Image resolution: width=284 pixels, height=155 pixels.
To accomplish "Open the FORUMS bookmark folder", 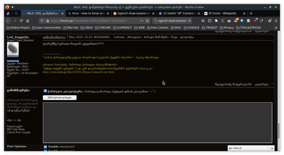I will 103,28.
